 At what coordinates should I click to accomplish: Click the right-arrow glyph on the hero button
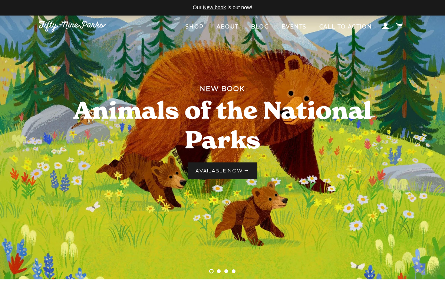tap(246, 170)
